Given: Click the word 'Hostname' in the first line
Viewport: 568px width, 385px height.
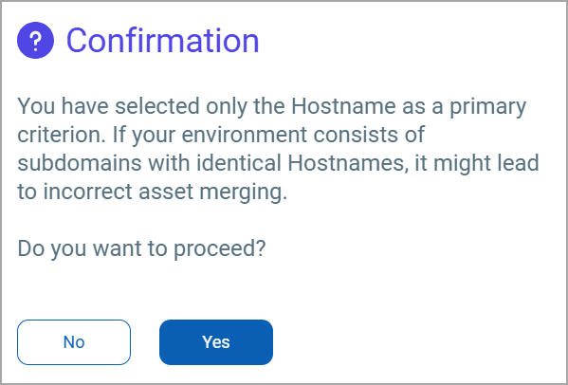Looking at the screenshot, I should coord(344,106).
